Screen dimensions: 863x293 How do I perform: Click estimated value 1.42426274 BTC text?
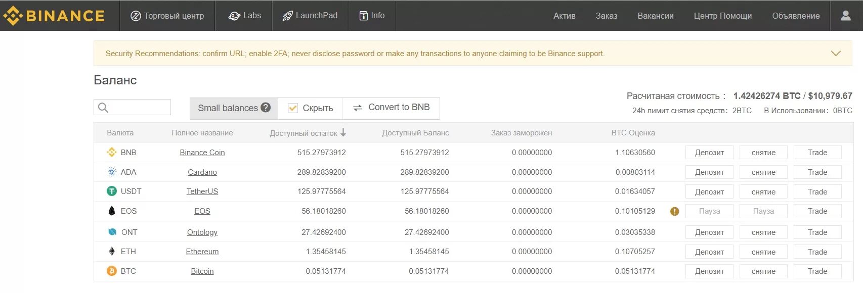pyautogui.click(x=767, y=96)
